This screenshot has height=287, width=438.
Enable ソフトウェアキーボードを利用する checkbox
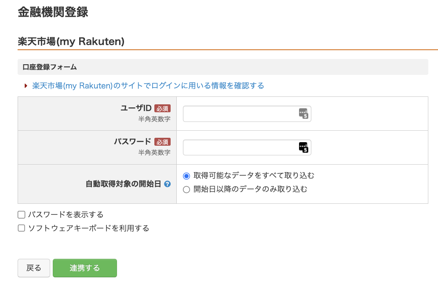[x=22, y=228]
